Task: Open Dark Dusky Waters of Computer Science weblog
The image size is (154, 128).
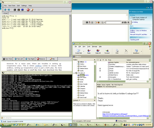Action: click(139, 18)
